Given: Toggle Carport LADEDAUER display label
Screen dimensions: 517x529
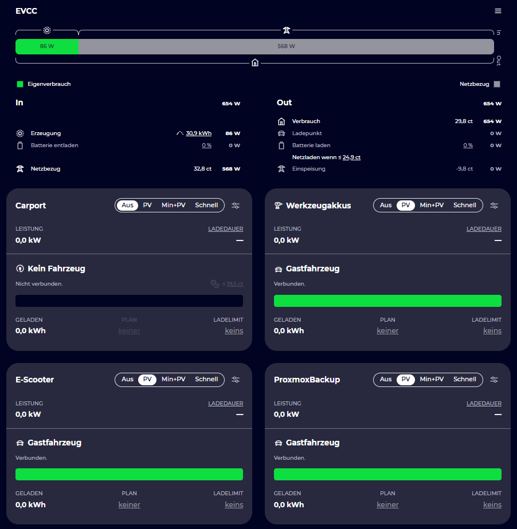Looking at the screenshot, I should (x=226, y=229).
